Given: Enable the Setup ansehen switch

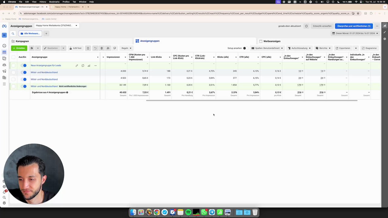Looking at the screenshot, I should pyautogui.click(x=245, y=48).
